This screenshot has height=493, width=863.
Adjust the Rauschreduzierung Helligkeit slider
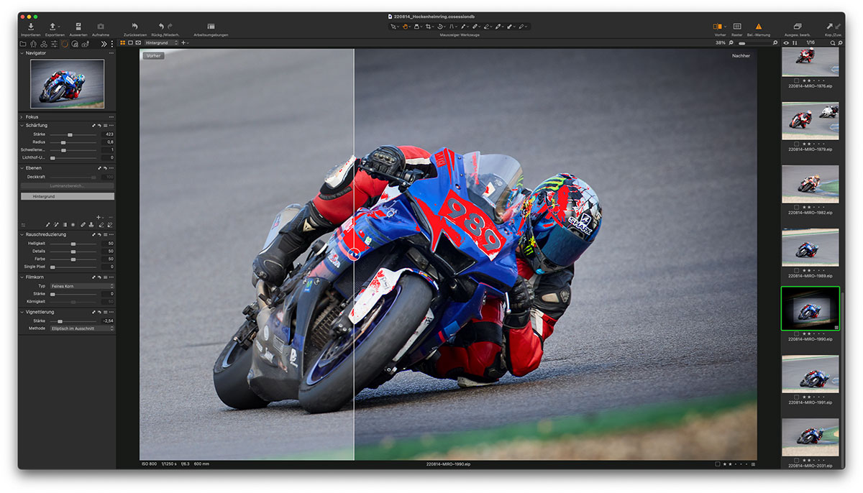[x=73, y=244]
